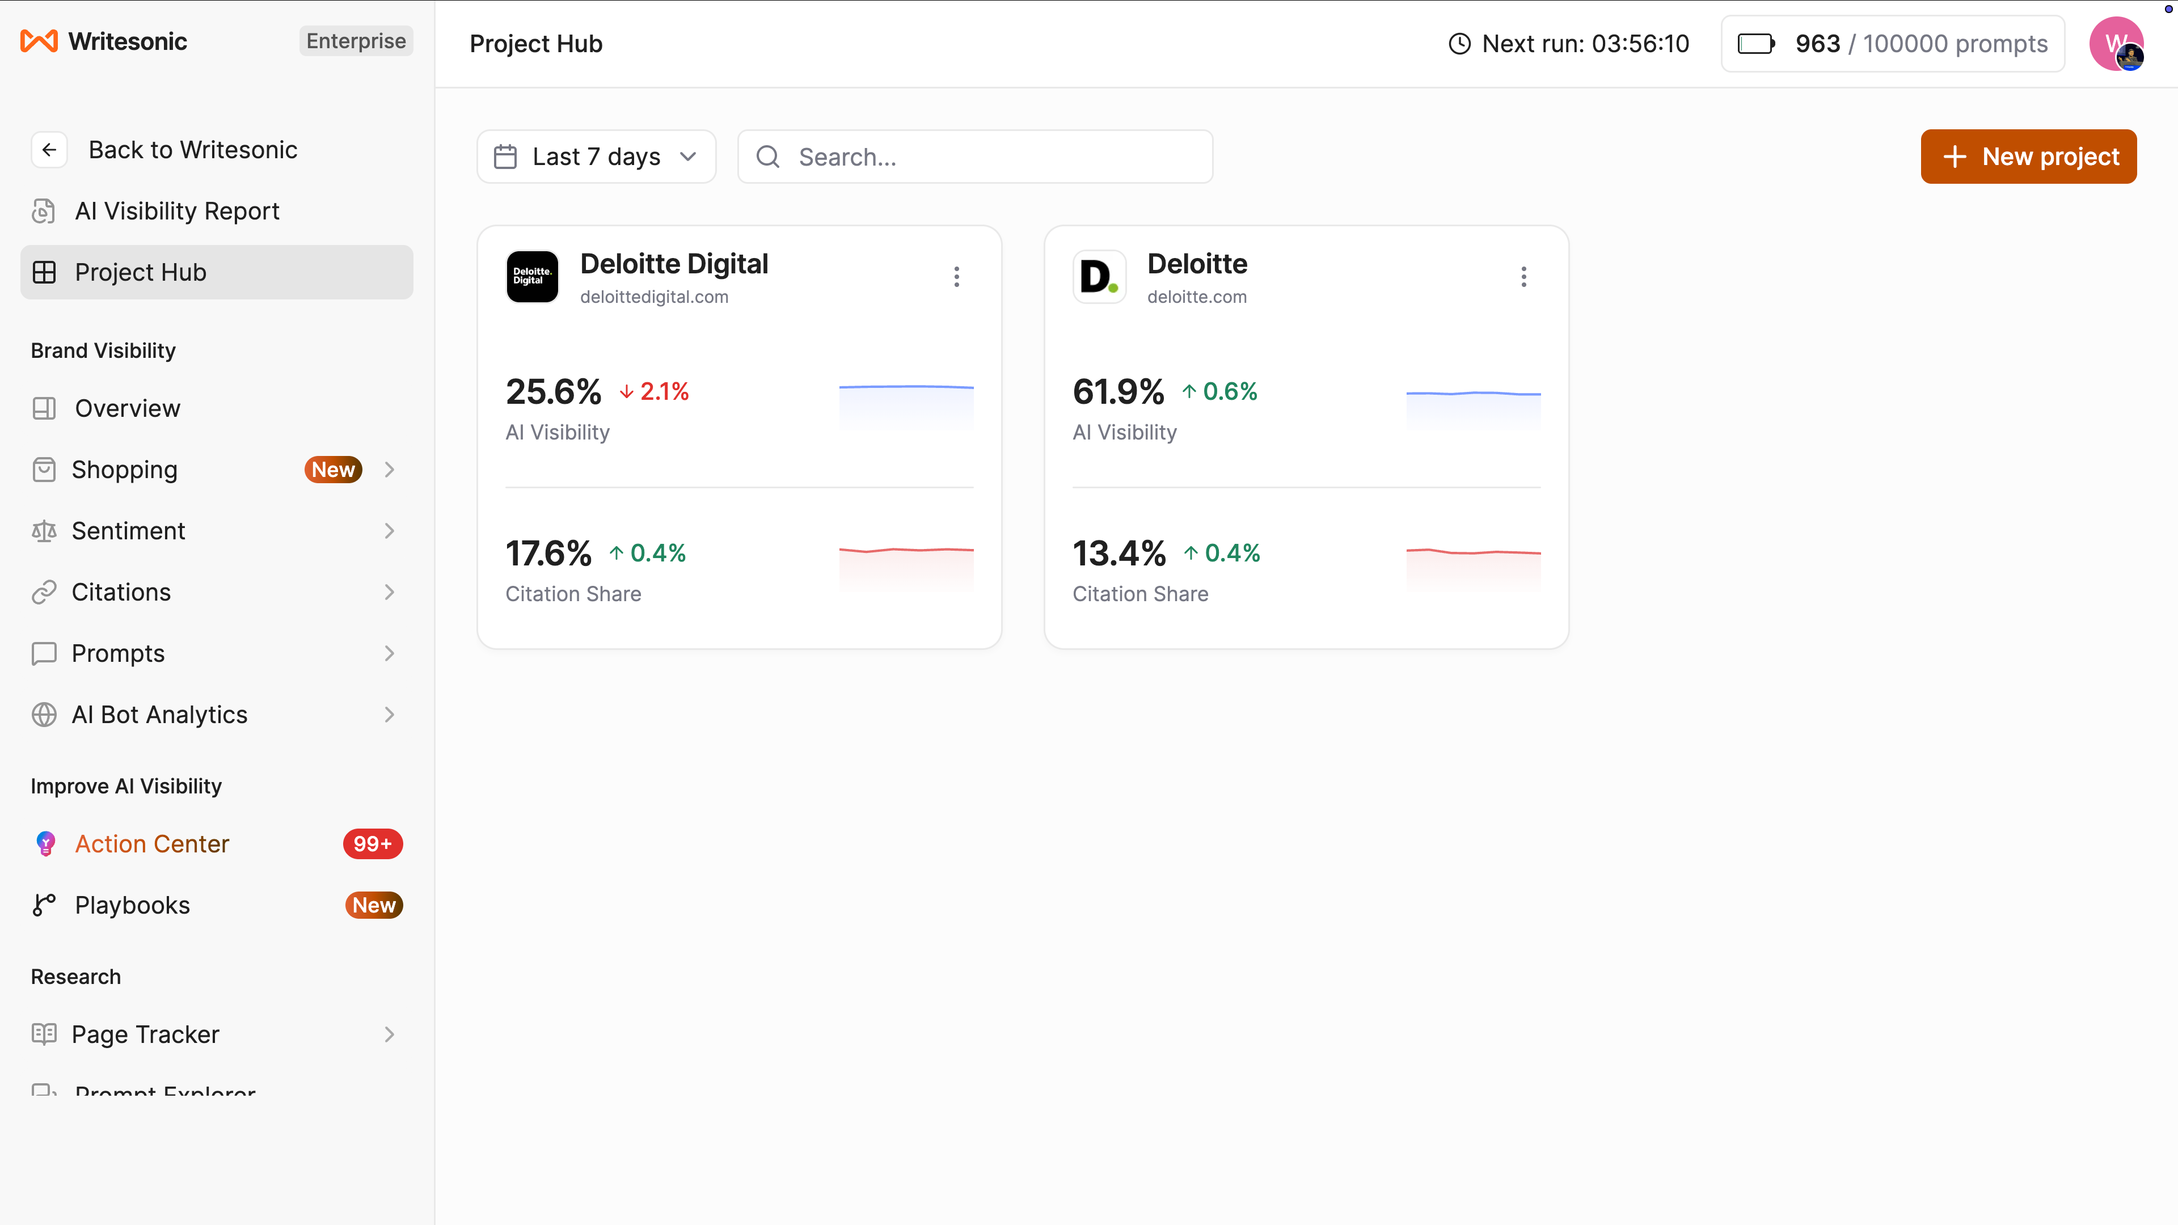
Task: Expand the Shopping submenu chevron
Action: coord(389,470)
